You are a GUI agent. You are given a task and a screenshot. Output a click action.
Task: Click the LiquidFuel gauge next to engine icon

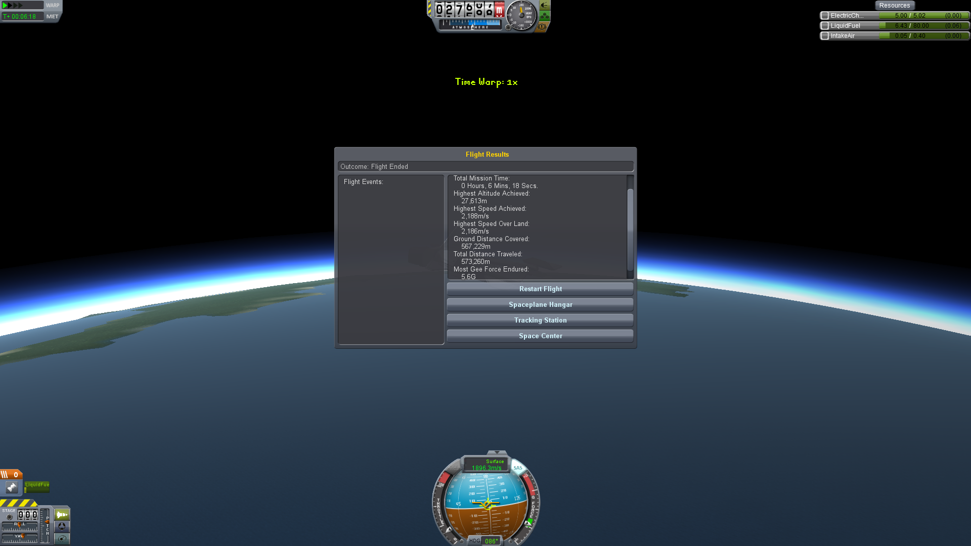click(x=37, y=487)
